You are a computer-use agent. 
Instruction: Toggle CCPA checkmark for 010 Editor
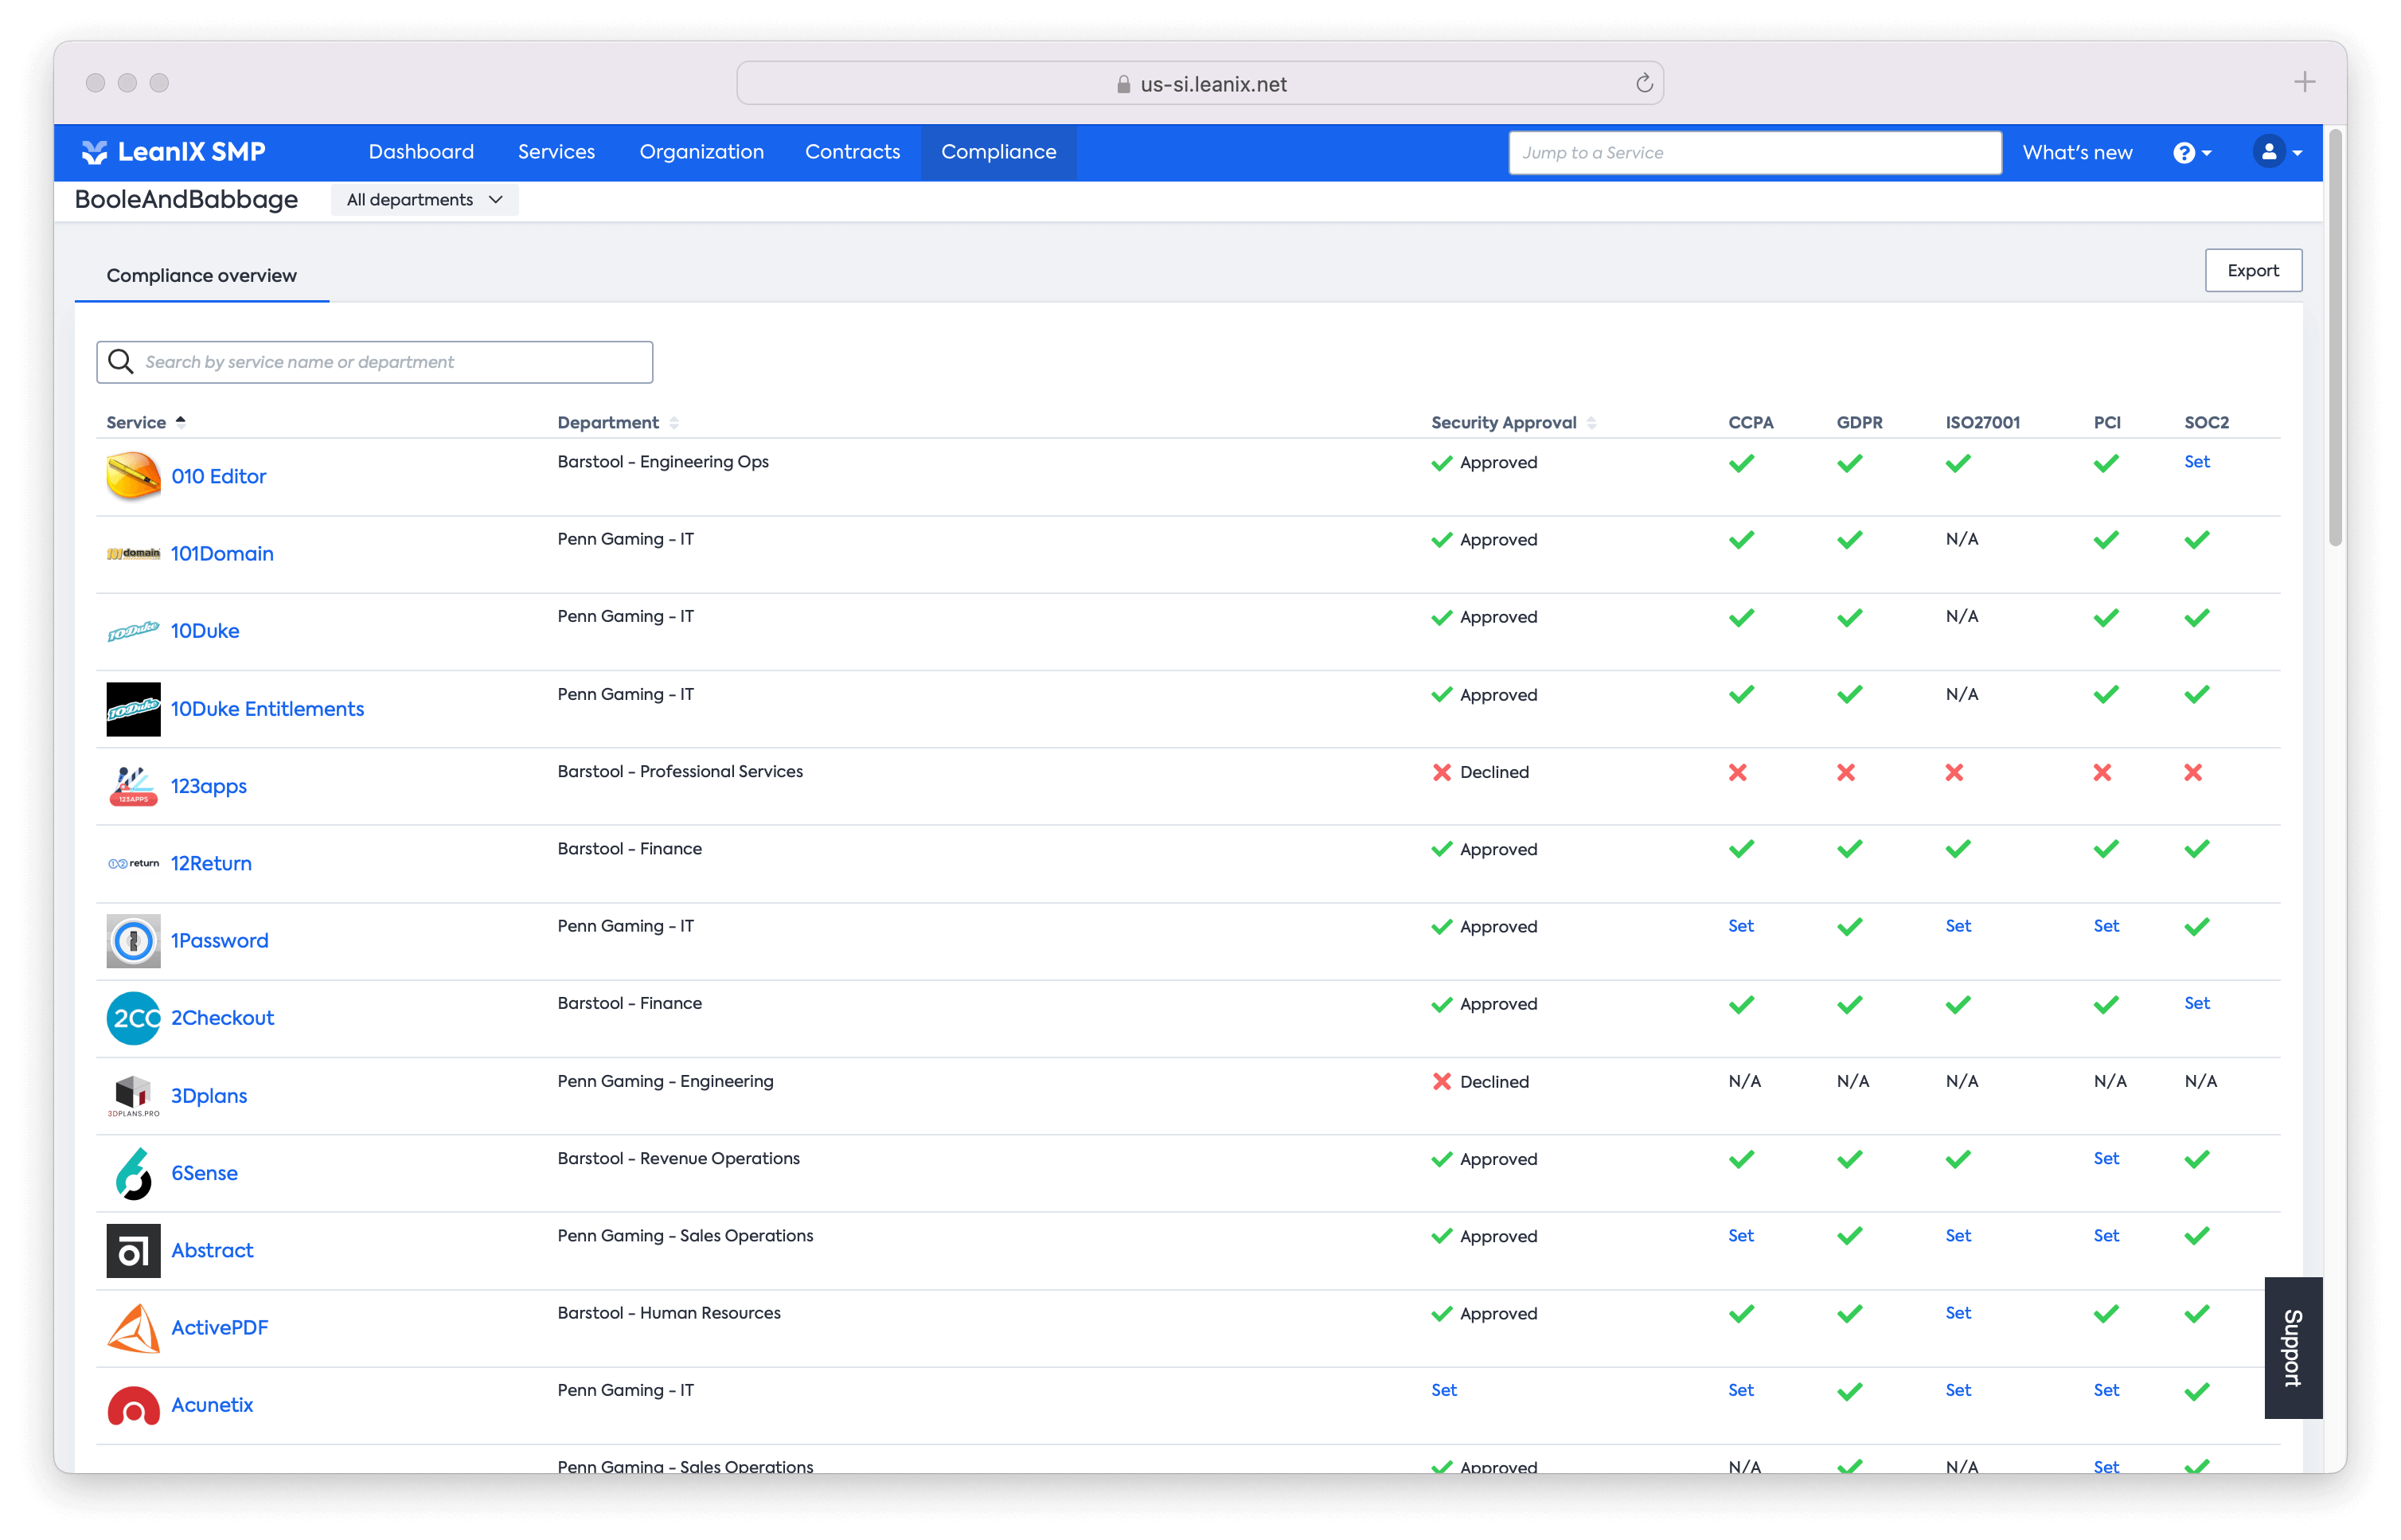coord(1741,463)
